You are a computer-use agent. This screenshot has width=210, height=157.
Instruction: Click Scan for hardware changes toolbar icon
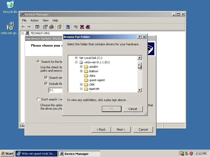(x=68, y=27)
